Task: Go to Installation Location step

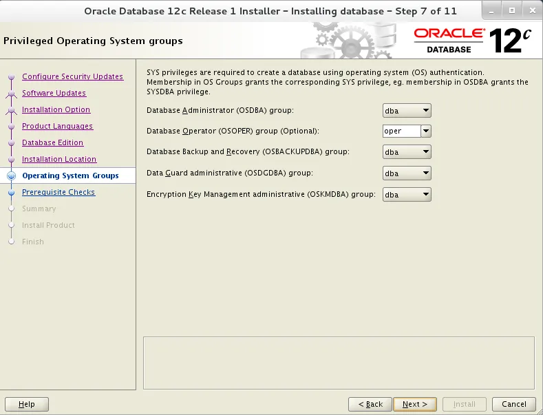Action: (x=59, y=159)
